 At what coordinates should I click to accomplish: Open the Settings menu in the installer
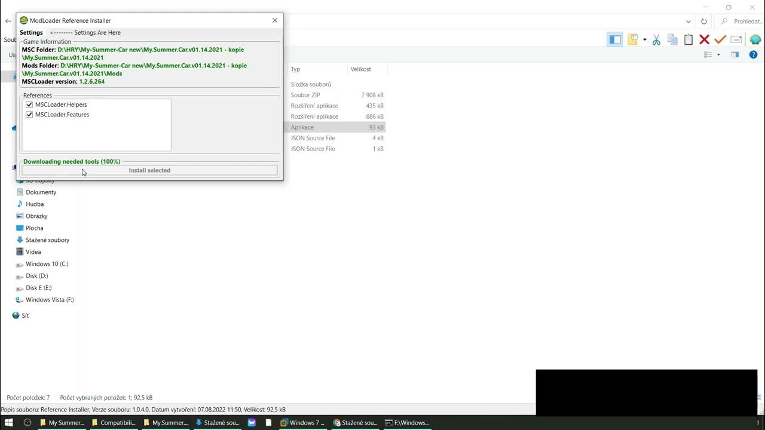31,33
